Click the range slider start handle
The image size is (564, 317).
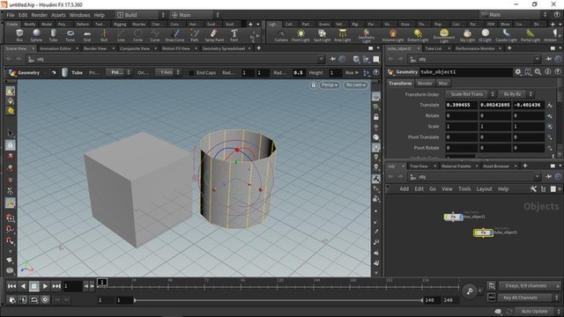135,299
